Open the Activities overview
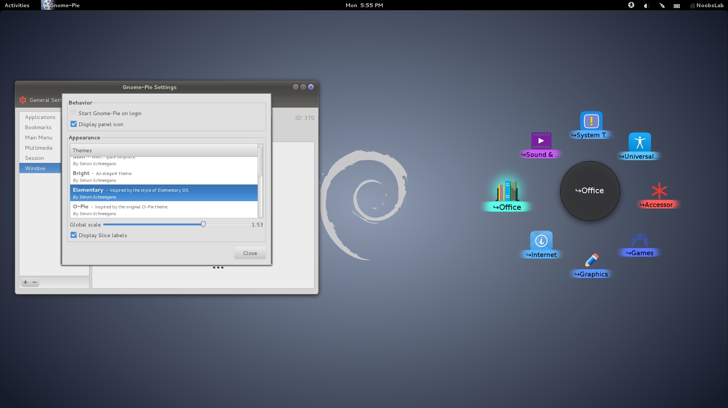The width and height of the screenshot is (728, 408). 17,5
